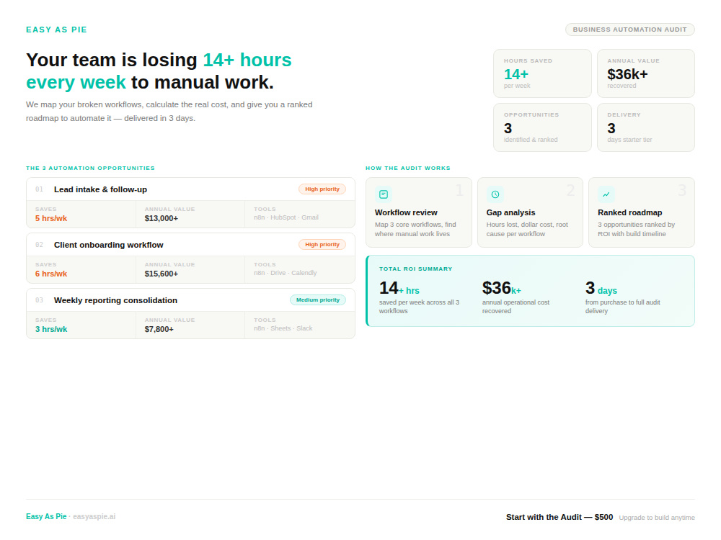721x540 pixels.
Task: Click the Ranked roadmap trend chart icon
Action: (606, 194)
